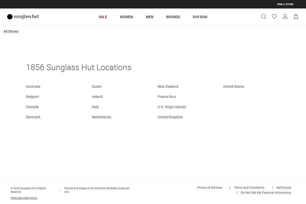Open Privacy & Services footer link
The image size is (306, 204).
point(210,187)
